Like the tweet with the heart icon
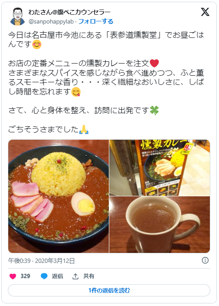The width and height of the screenshot is (219, 306). coord(13,276)
